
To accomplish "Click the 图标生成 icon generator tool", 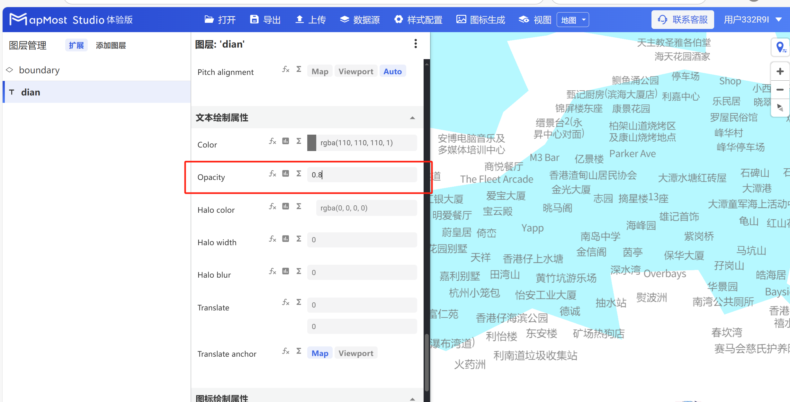I will 461,19.
